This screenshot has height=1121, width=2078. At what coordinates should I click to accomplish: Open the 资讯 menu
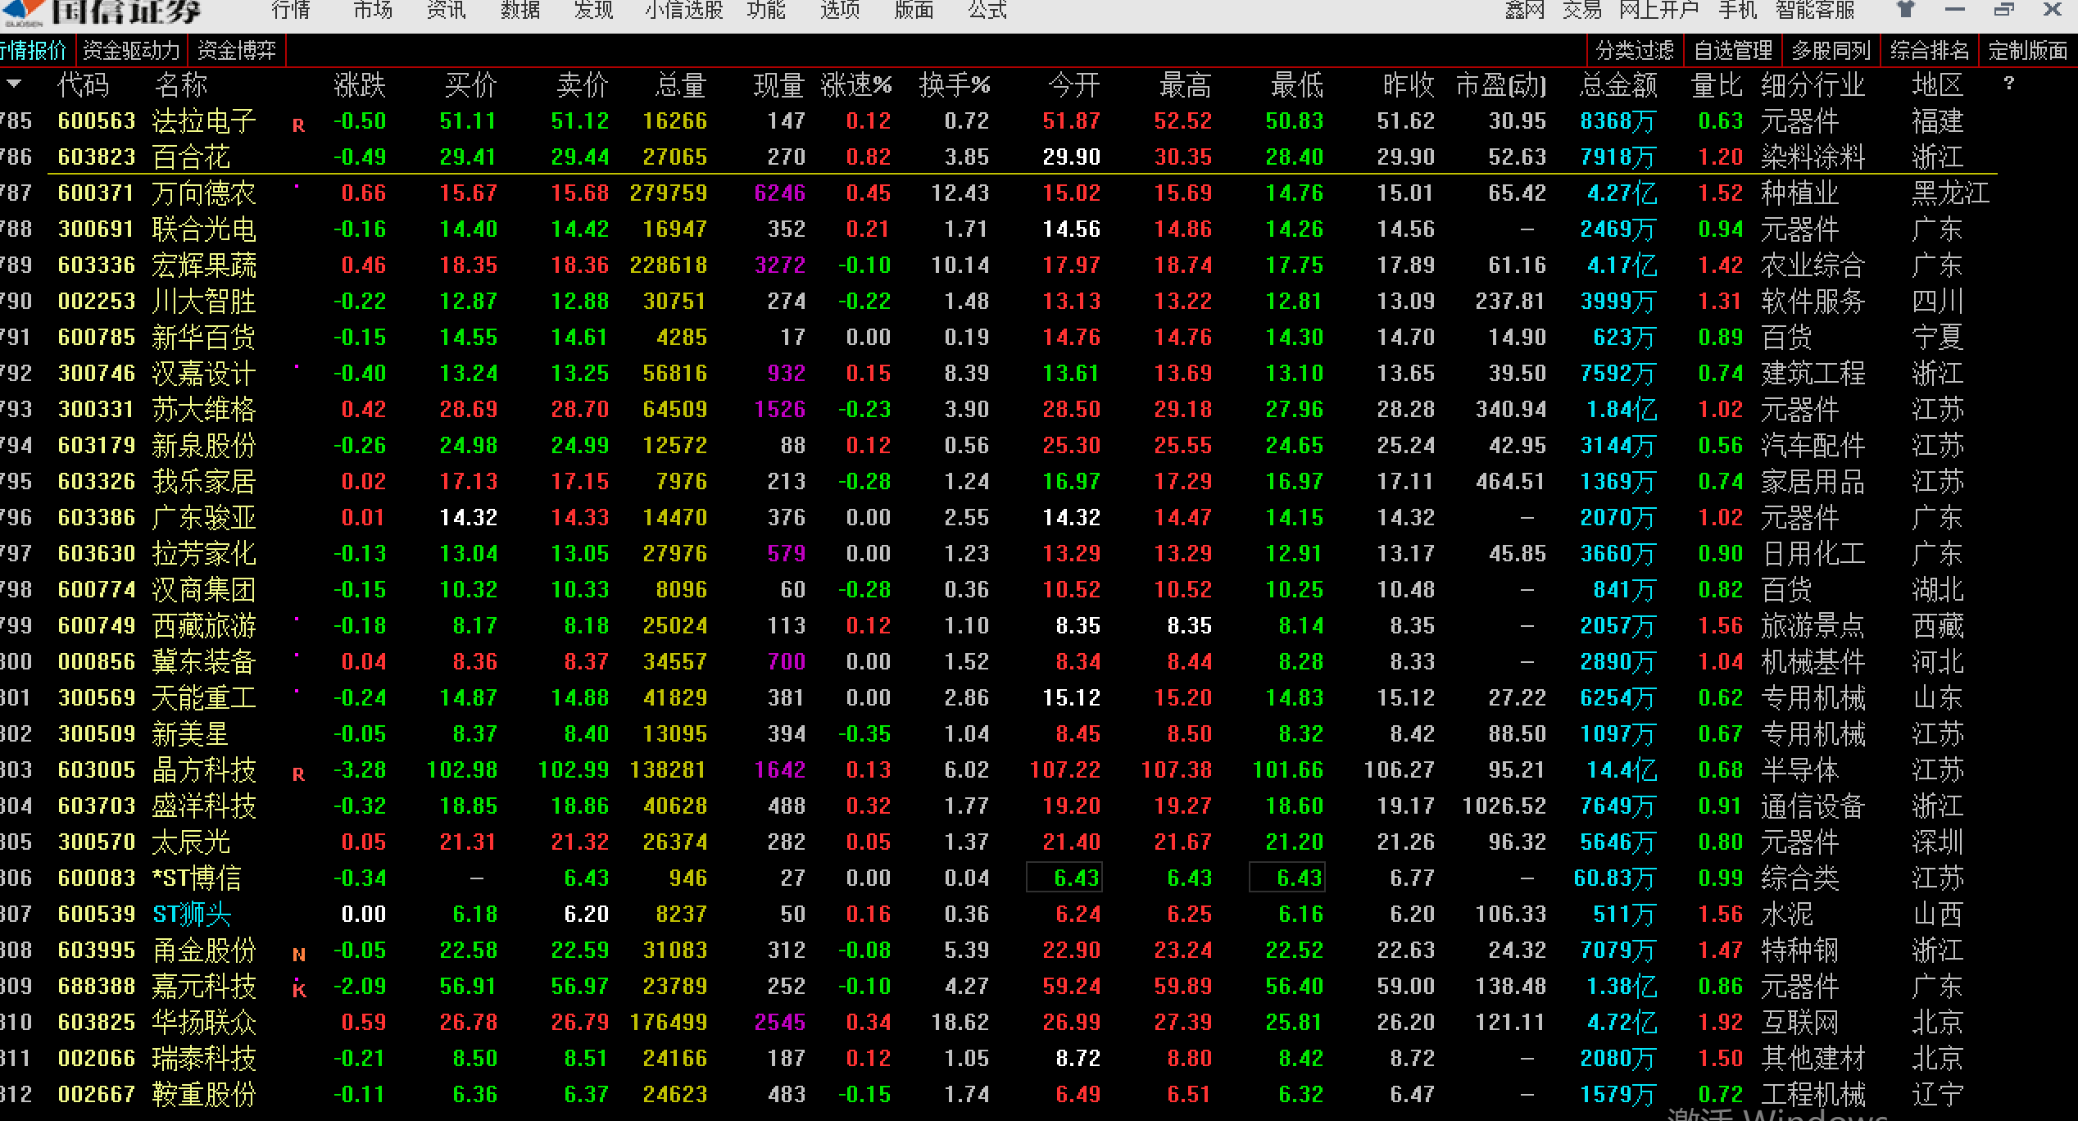446,11
